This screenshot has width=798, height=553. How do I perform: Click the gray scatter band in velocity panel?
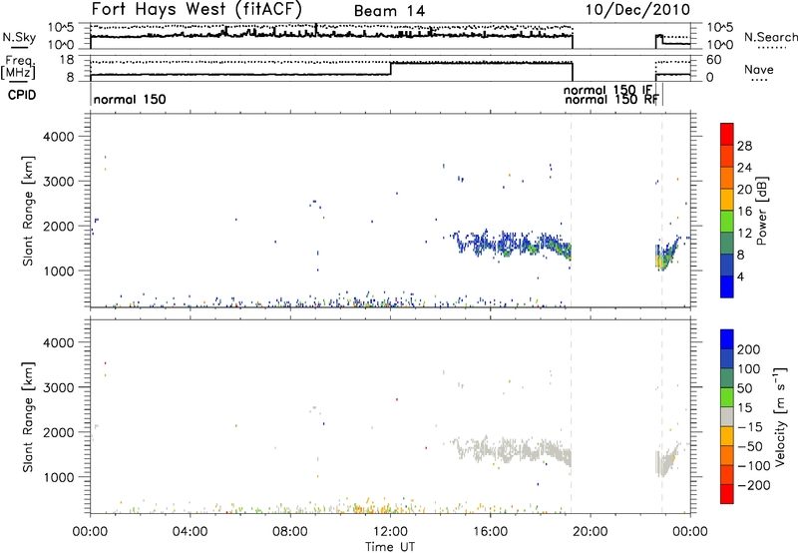(x=514, y=450)
